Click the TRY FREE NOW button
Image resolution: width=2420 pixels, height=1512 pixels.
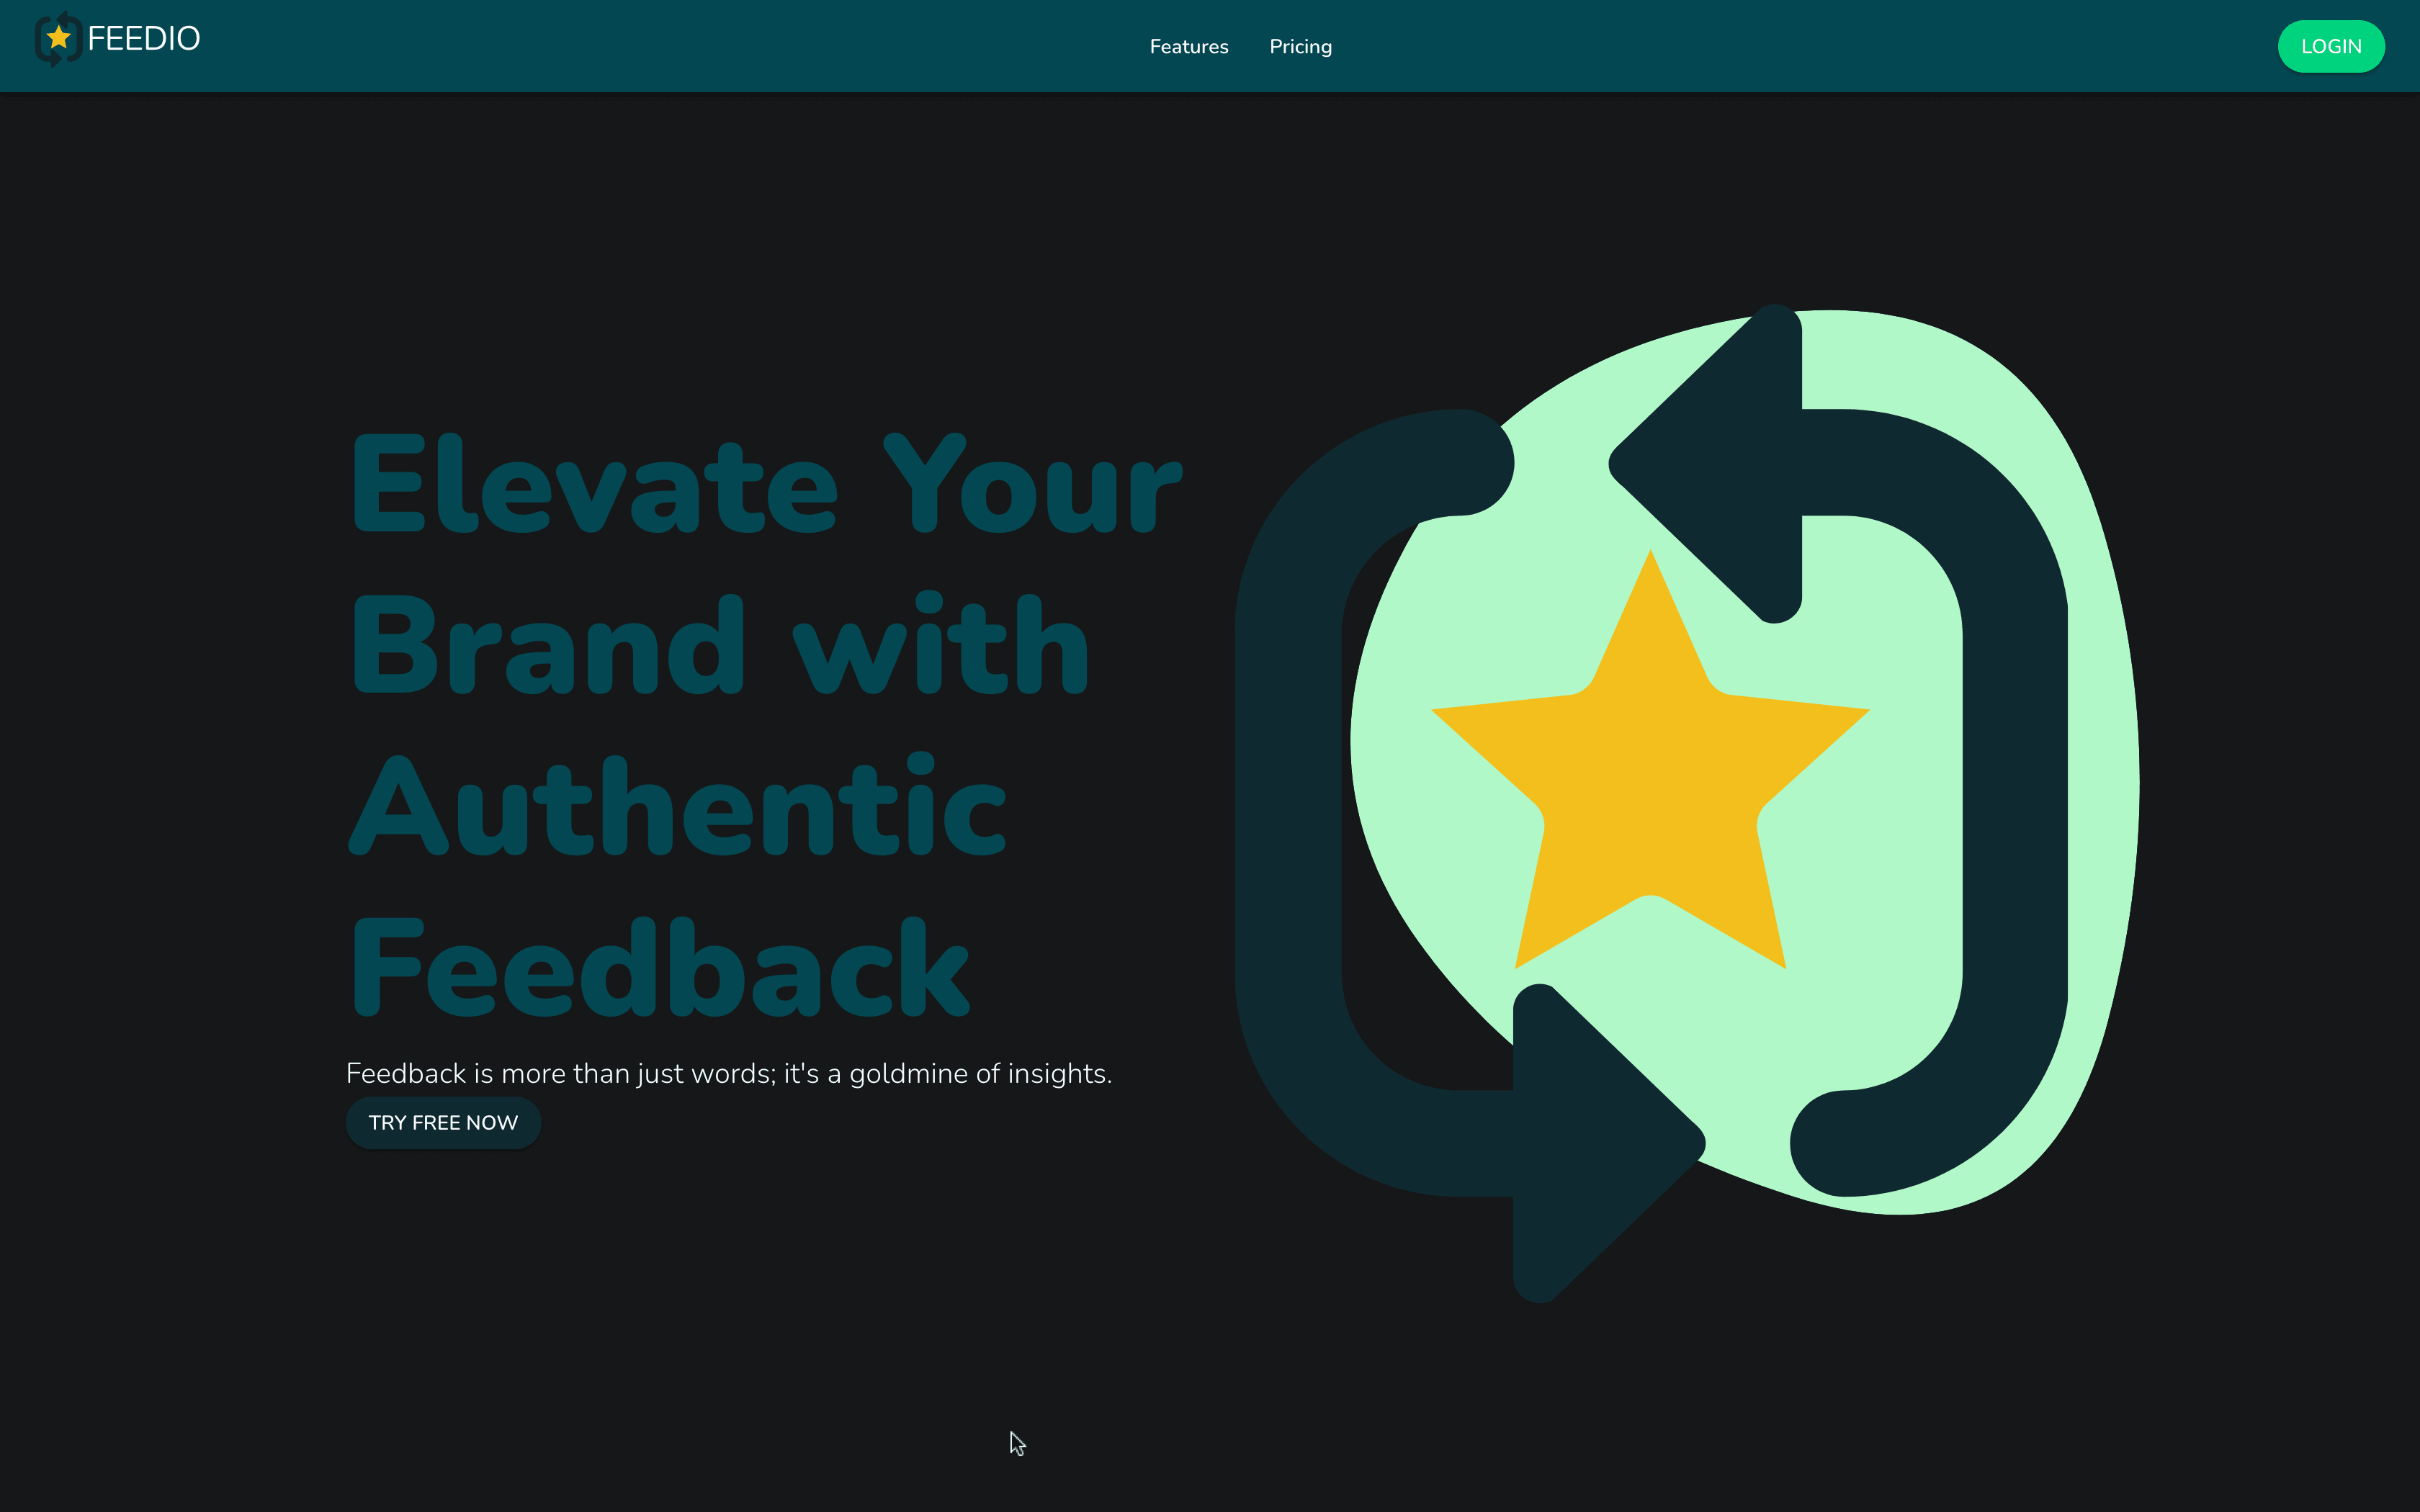(x=443, y=1123)
